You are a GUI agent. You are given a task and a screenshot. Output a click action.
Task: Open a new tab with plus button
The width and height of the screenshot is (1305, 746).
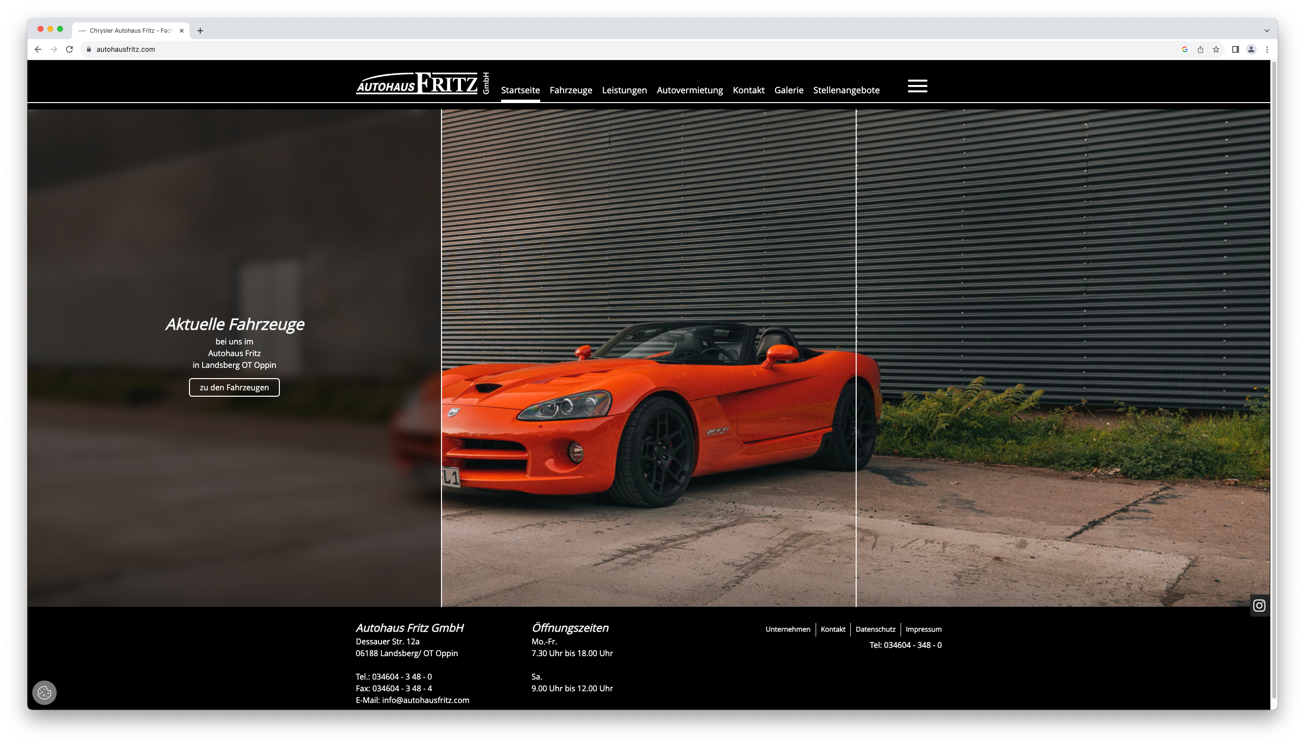(200, 31)
